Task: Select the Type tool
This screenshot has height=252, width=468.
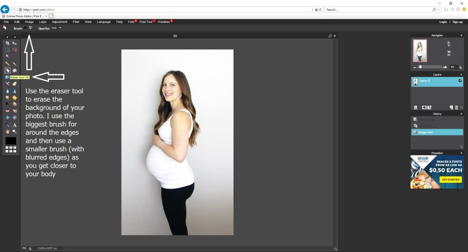Action: tap(15, 125)
